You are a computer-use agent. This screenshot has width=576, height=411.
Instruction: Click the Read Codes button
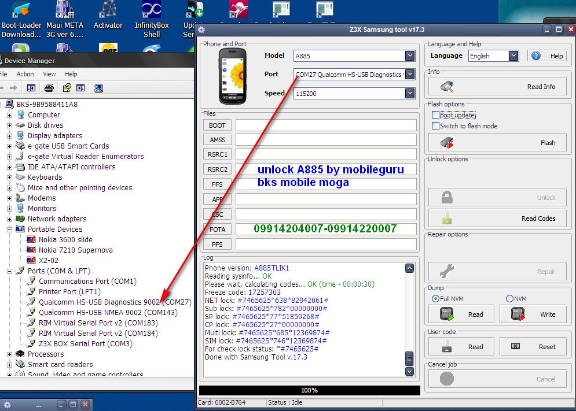497,219
